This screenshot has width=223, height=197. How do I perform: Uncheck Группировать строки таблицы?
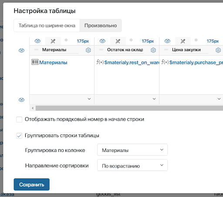pyautogui.click(x=19, y=136)
